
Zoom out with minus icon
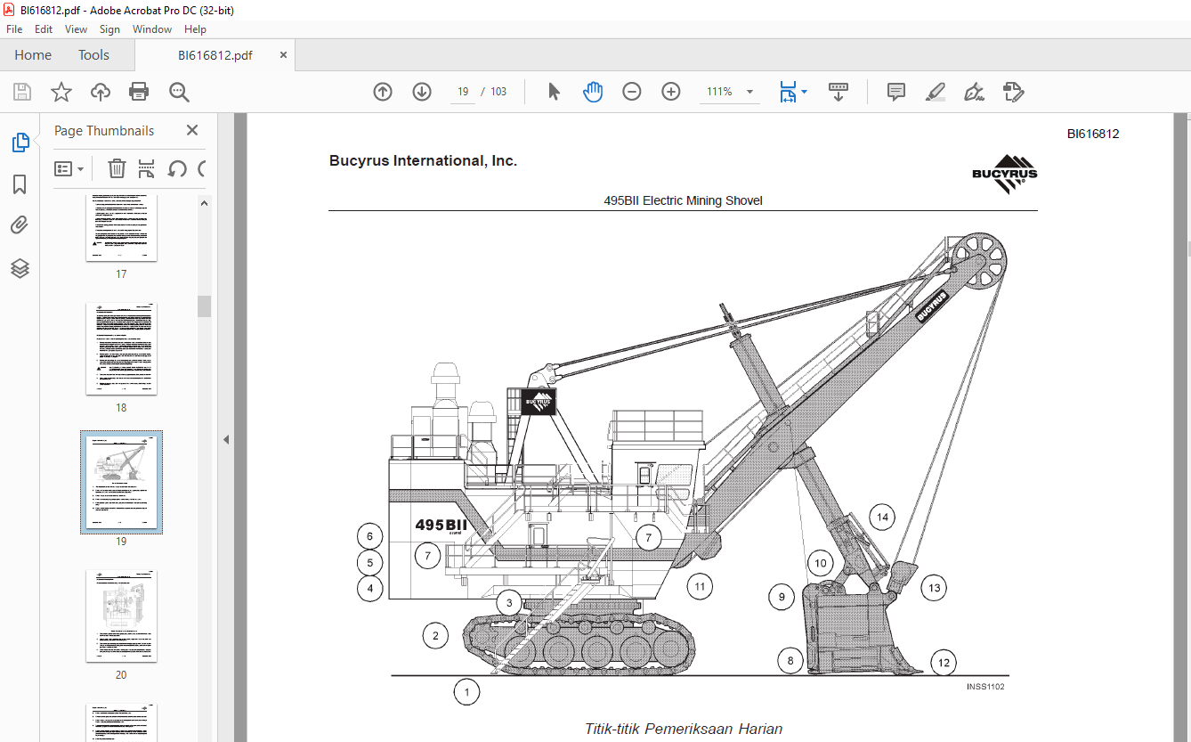click(x=632, y=92)
